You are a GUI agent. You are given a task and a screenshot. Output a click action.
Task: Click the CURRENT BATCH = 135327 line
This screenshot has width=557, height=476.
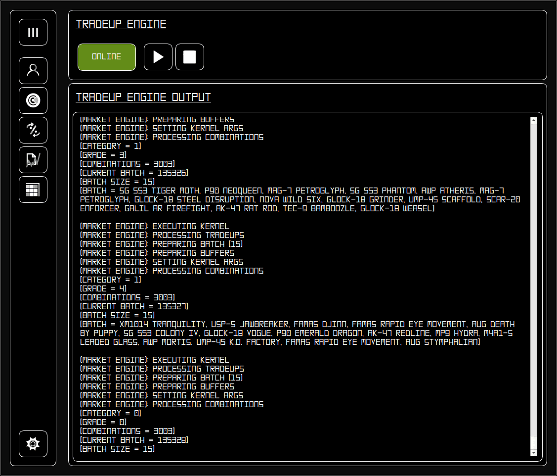(x=134, y=306)
